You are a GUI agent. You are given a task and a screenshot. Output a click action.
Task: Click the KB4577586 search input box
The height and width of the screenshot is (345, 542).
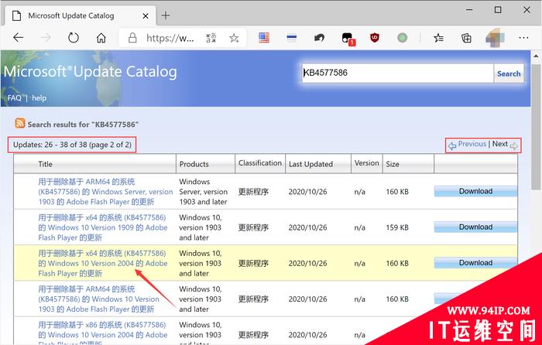[397, 73]
